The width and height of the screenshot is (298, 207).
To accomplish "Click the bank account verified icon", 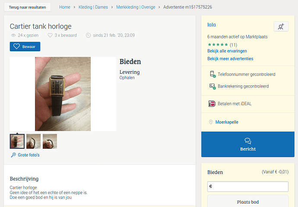I will (x=212, y=86).
